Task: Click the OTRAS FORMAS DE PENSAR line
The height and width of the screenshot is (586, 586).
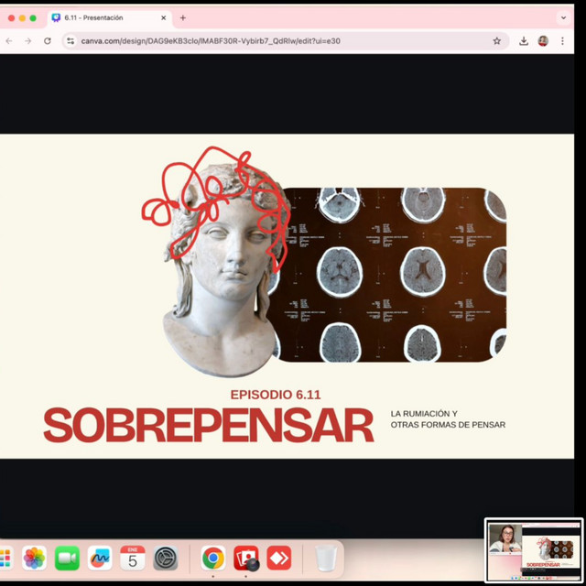Action: click(448, 425)
